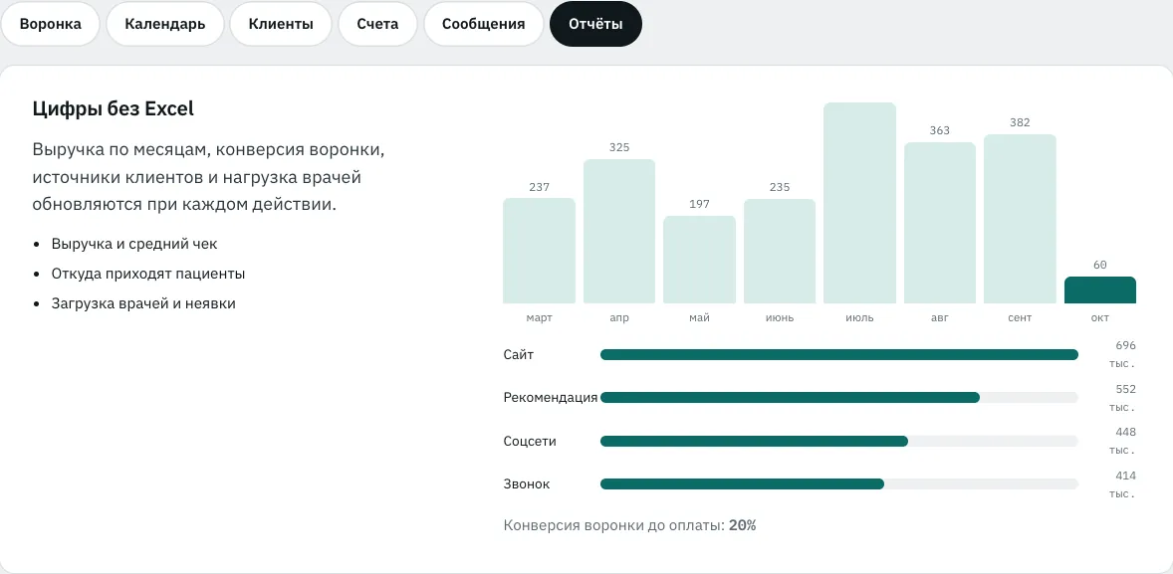The width and height of the screenshot is (1173, 574).
Task: Open the Календарь tab
Action: (165, 24)
